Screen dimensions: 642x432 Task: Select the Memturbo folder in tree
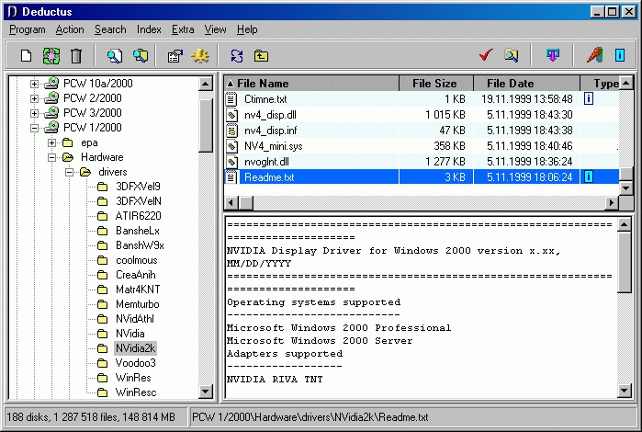pyautogui.click(x=138, y=304)
